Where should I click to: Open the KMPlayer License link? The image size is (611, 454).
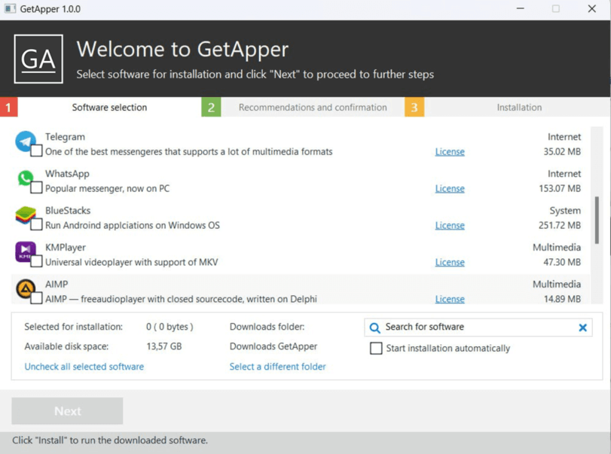pos(450,262)
